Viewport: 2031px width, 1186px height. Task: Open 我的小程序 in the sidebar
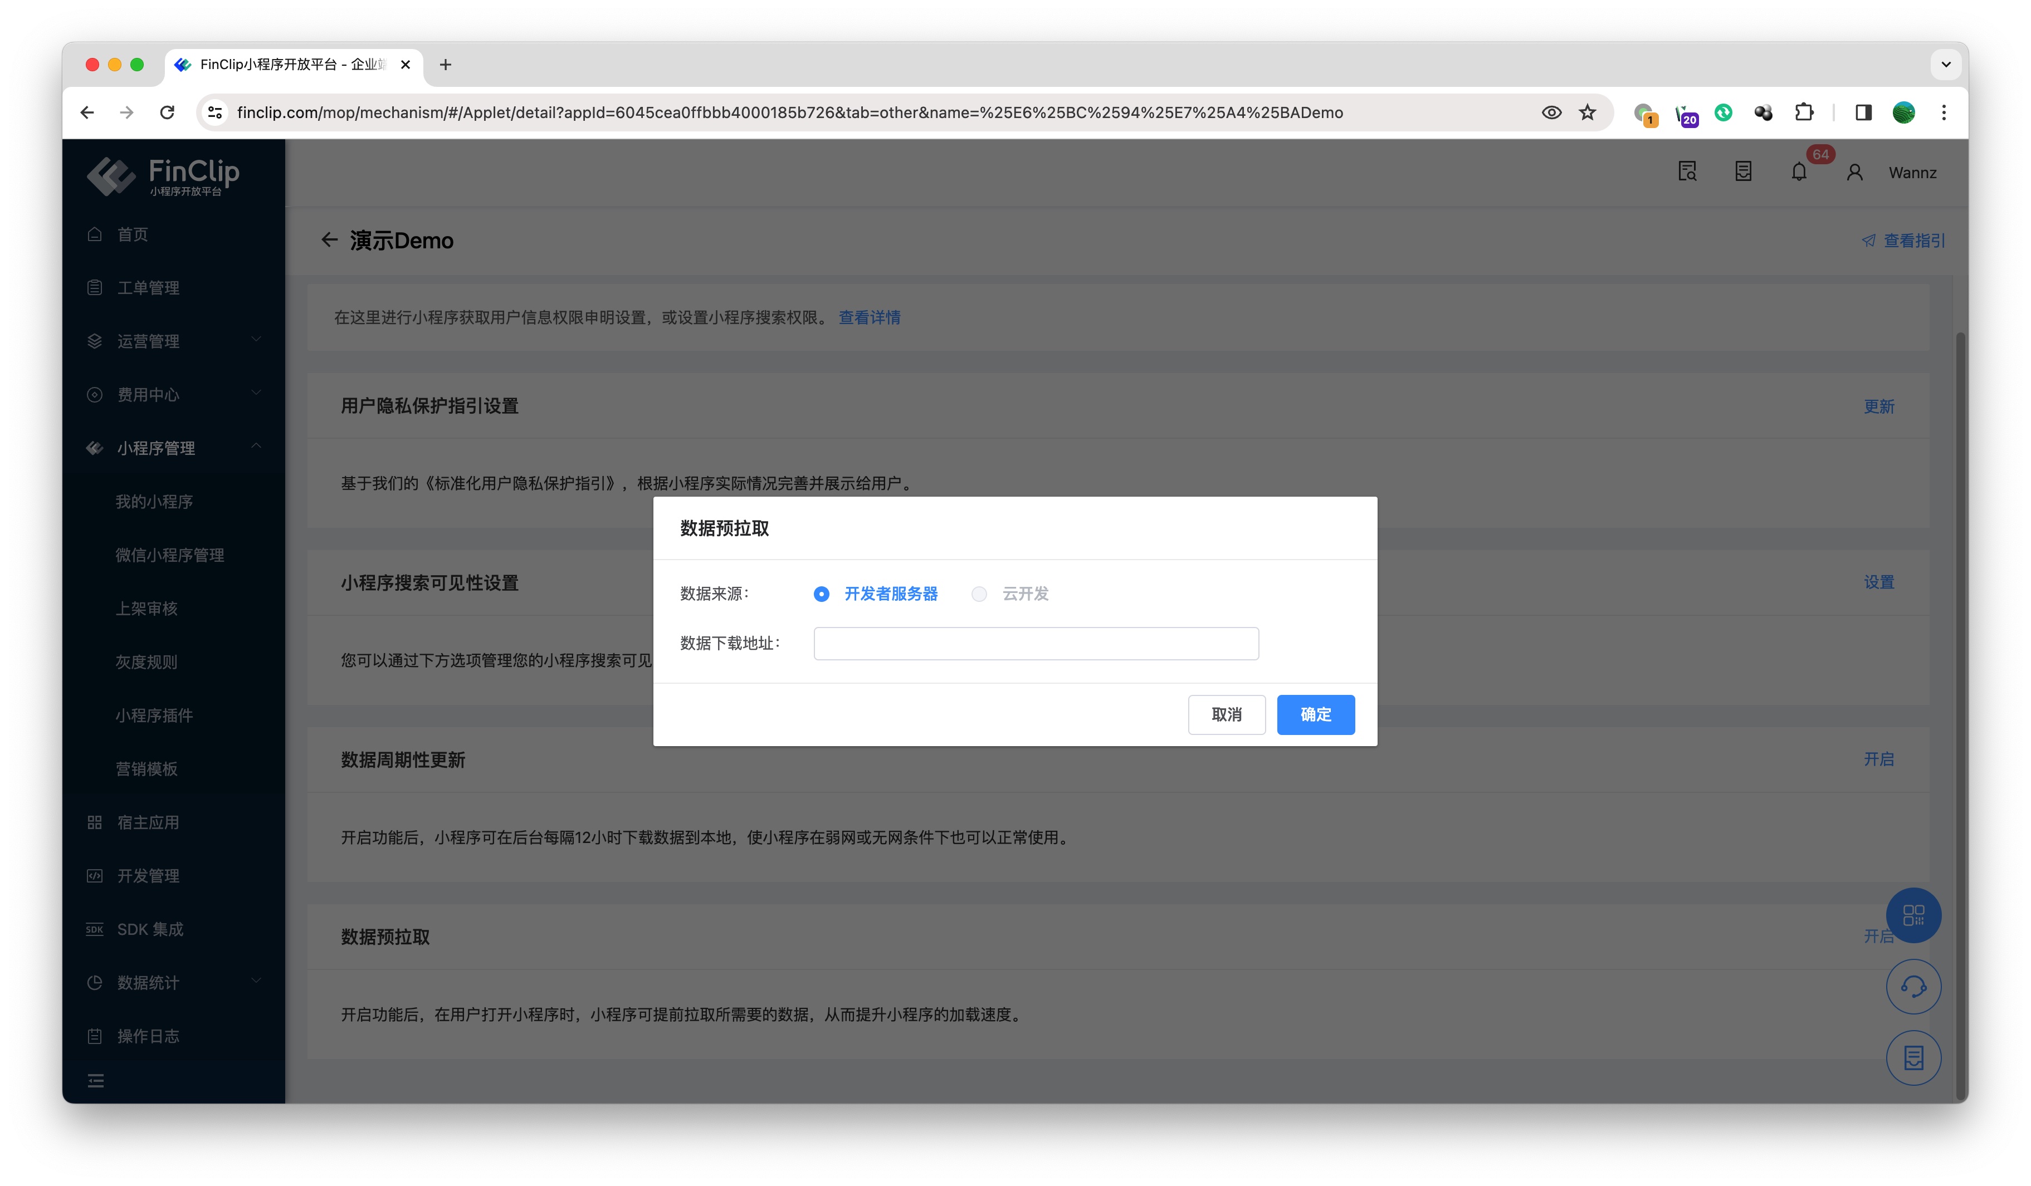[x=154, y=501]
